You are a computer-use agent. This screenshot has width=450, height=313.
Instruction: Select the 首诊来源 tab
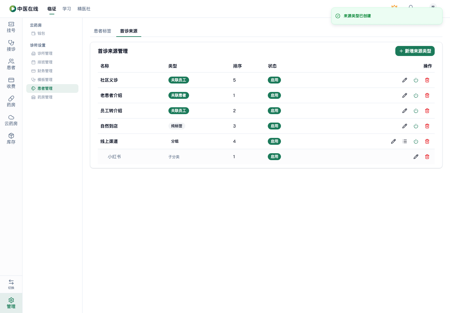pos(129,31)
